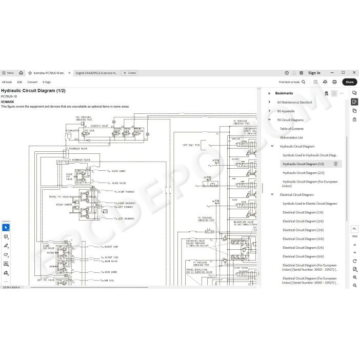
Task: Collapse the 90 Circuit Diagrams bookmark
Action: click(269, 119)
